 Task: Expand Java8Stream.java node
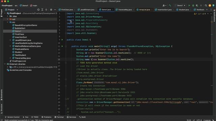(x=10, y=40)
